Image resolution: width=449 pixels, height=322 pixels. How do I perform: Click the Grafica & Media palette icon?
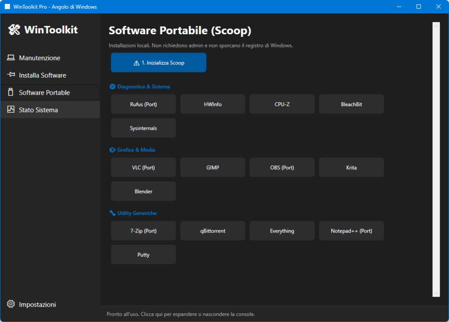112,150
